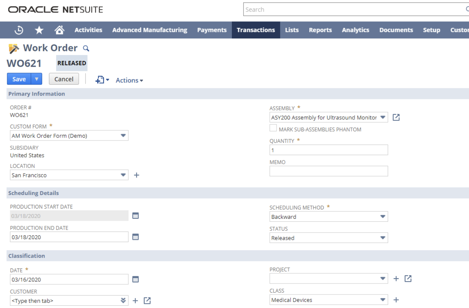Open the Project dropdown
This screenshot has width=469, height=308.
click(x=383, y=279)
